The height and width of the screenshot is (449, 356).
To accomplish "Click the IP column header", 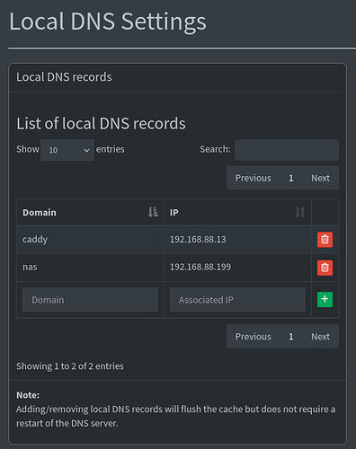I will 237,212.
